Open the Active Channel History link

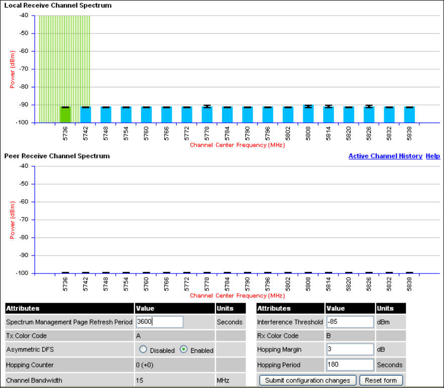[x=385, y=156]
